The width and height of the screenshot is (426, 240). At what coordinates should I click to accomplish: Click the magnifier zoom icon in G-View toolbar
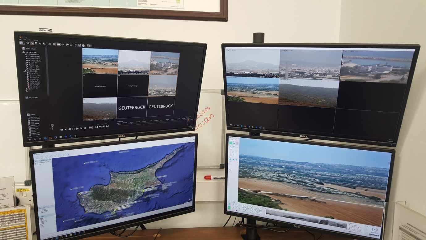tap(28, 43)
